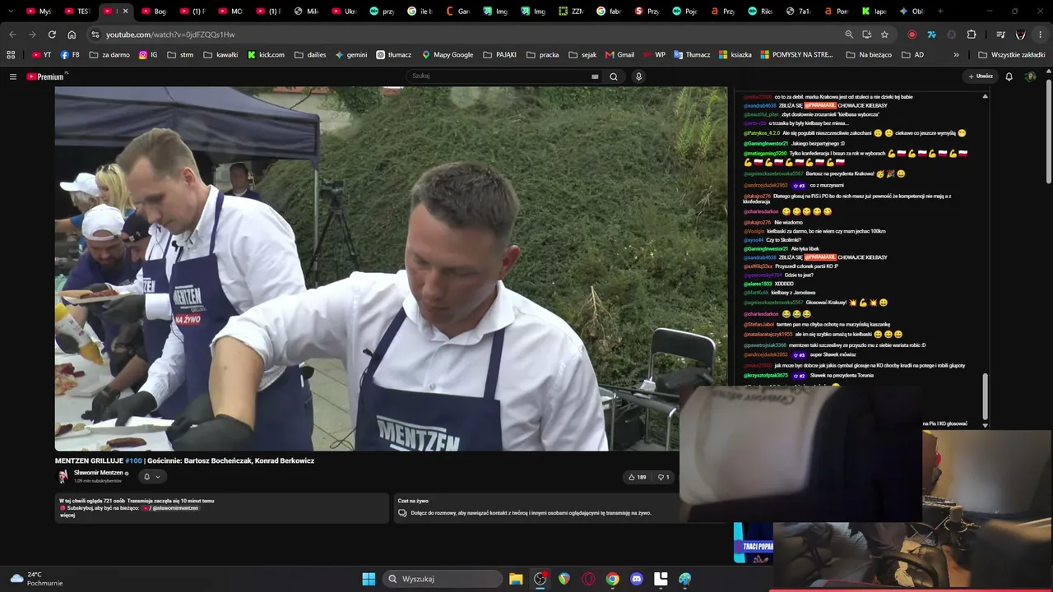
Task: Open Sławomir Mentzen channel name link
Action: tap(99, 473)
